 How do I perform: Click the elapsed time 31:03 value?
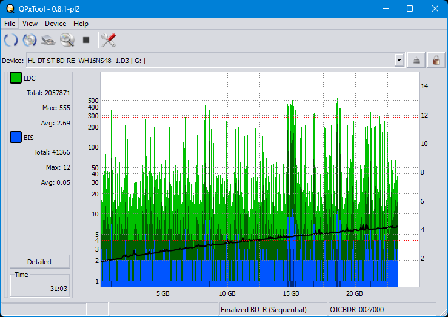point(59,289)
